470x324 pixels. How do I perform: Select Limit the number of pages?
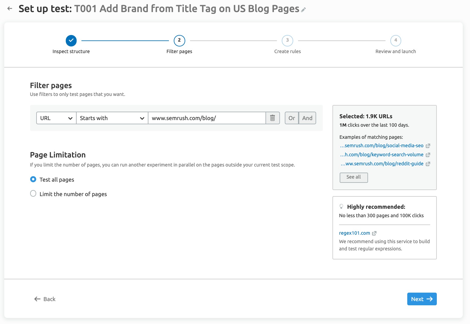click(33, 194)
